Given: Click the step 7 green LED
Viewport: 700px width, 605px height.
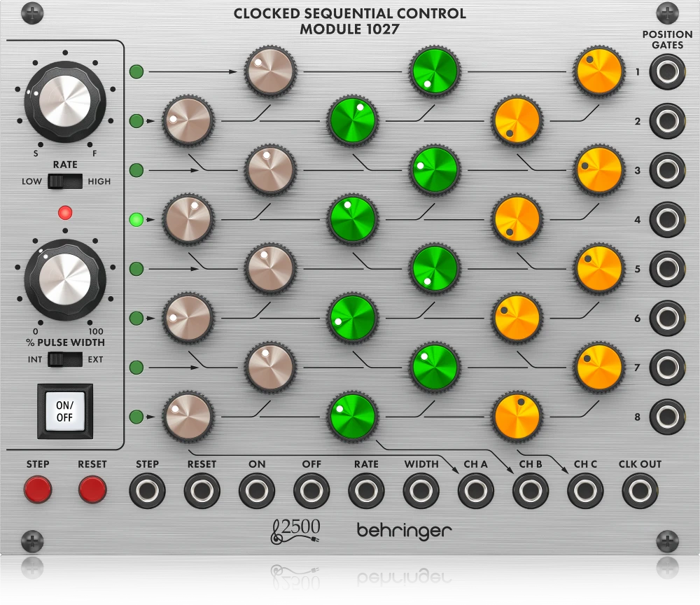Looking at the screenshot, I should pyautogui.click(x=136, y=368).
